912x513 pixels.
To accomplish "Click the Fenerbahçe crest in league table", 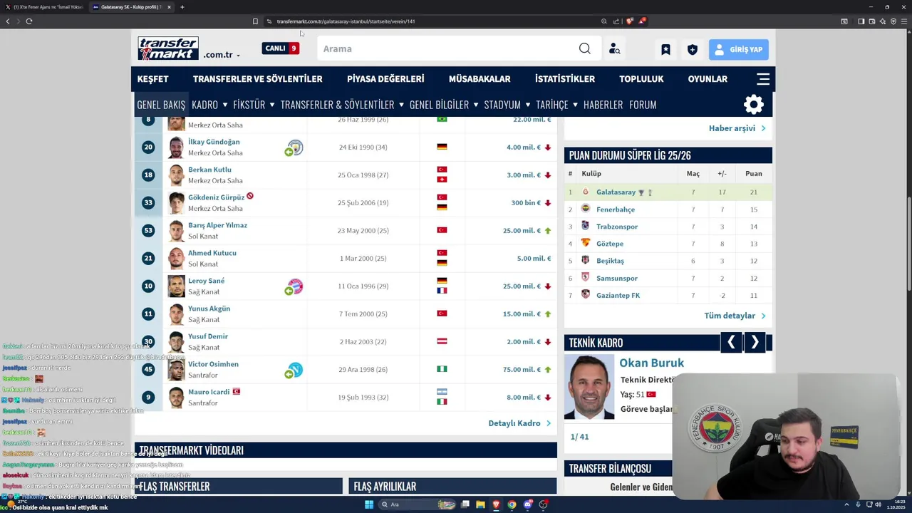I will [586, 209].
